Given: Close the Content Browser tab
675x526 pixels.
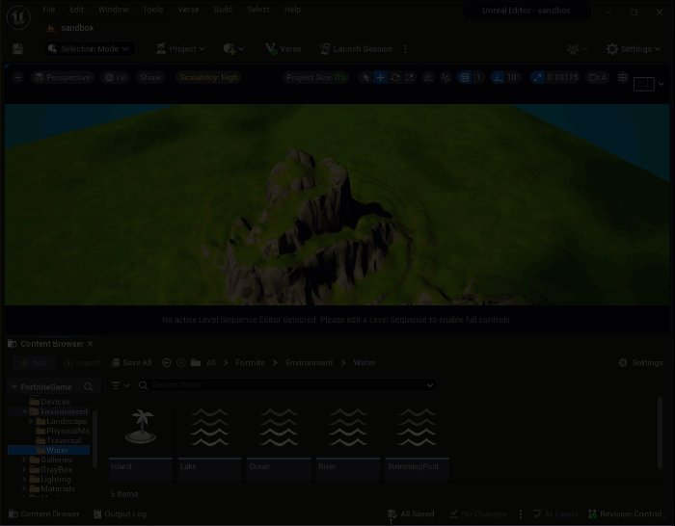Looking at the screenshot, I should click(x=90, y=344).
